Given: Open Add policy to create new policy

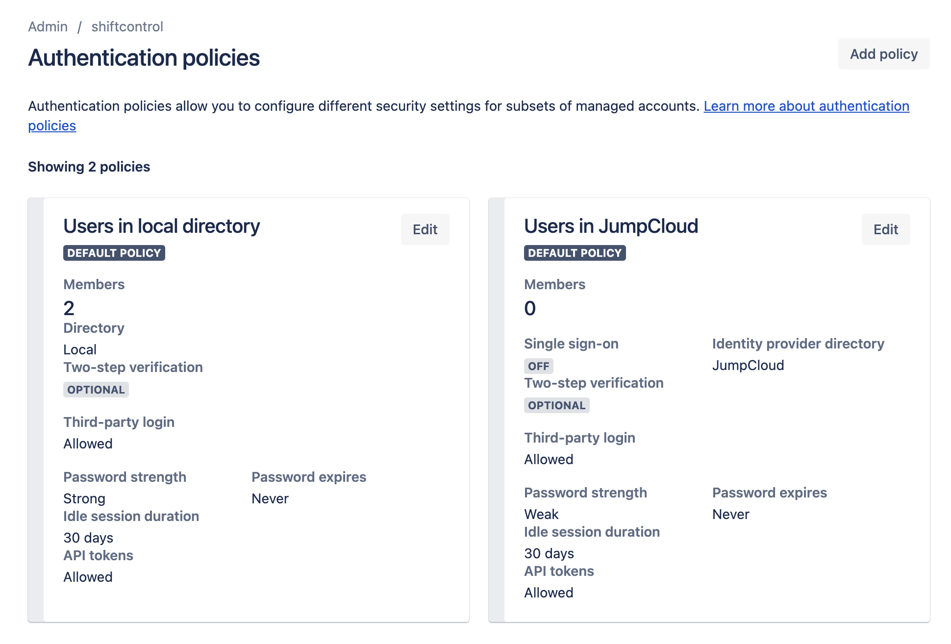Looking at the screenshot, I should [x=883, y=54].
